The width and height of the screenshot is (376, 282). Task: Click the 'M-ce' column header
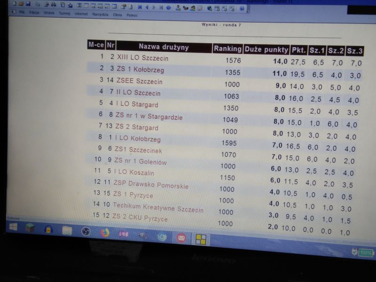[96, 45]
